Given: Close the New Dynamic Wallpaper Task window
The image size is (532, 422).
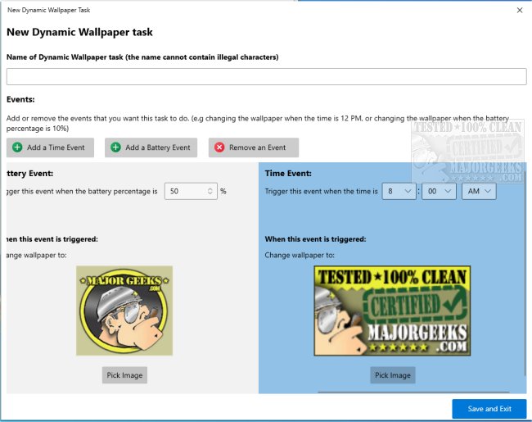Looking at the screenshot, I should pyautogui.click(x=520, y=10).
